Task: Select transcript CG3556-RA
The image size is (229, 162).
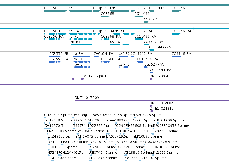Action: pyautogui.click(x=52, y=39)
